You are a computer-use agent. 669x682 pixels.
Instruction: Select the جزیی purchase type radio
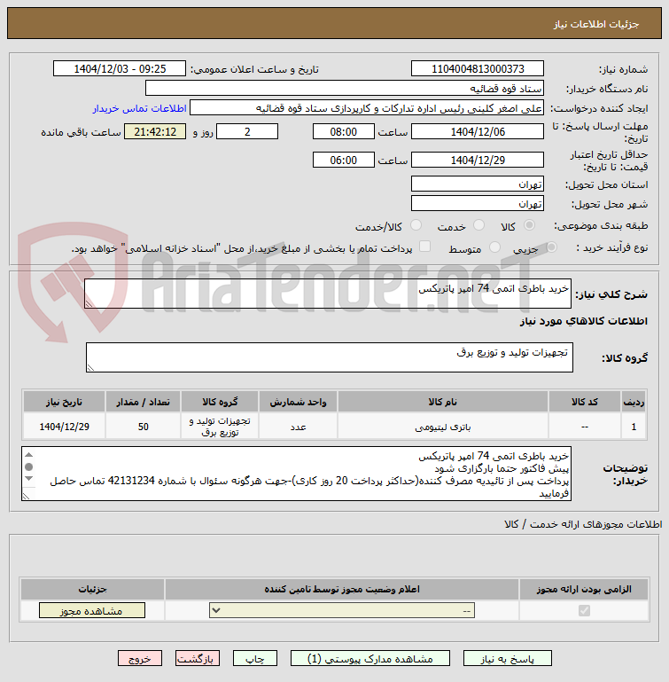pyautogui.click(x=551, y=247)
